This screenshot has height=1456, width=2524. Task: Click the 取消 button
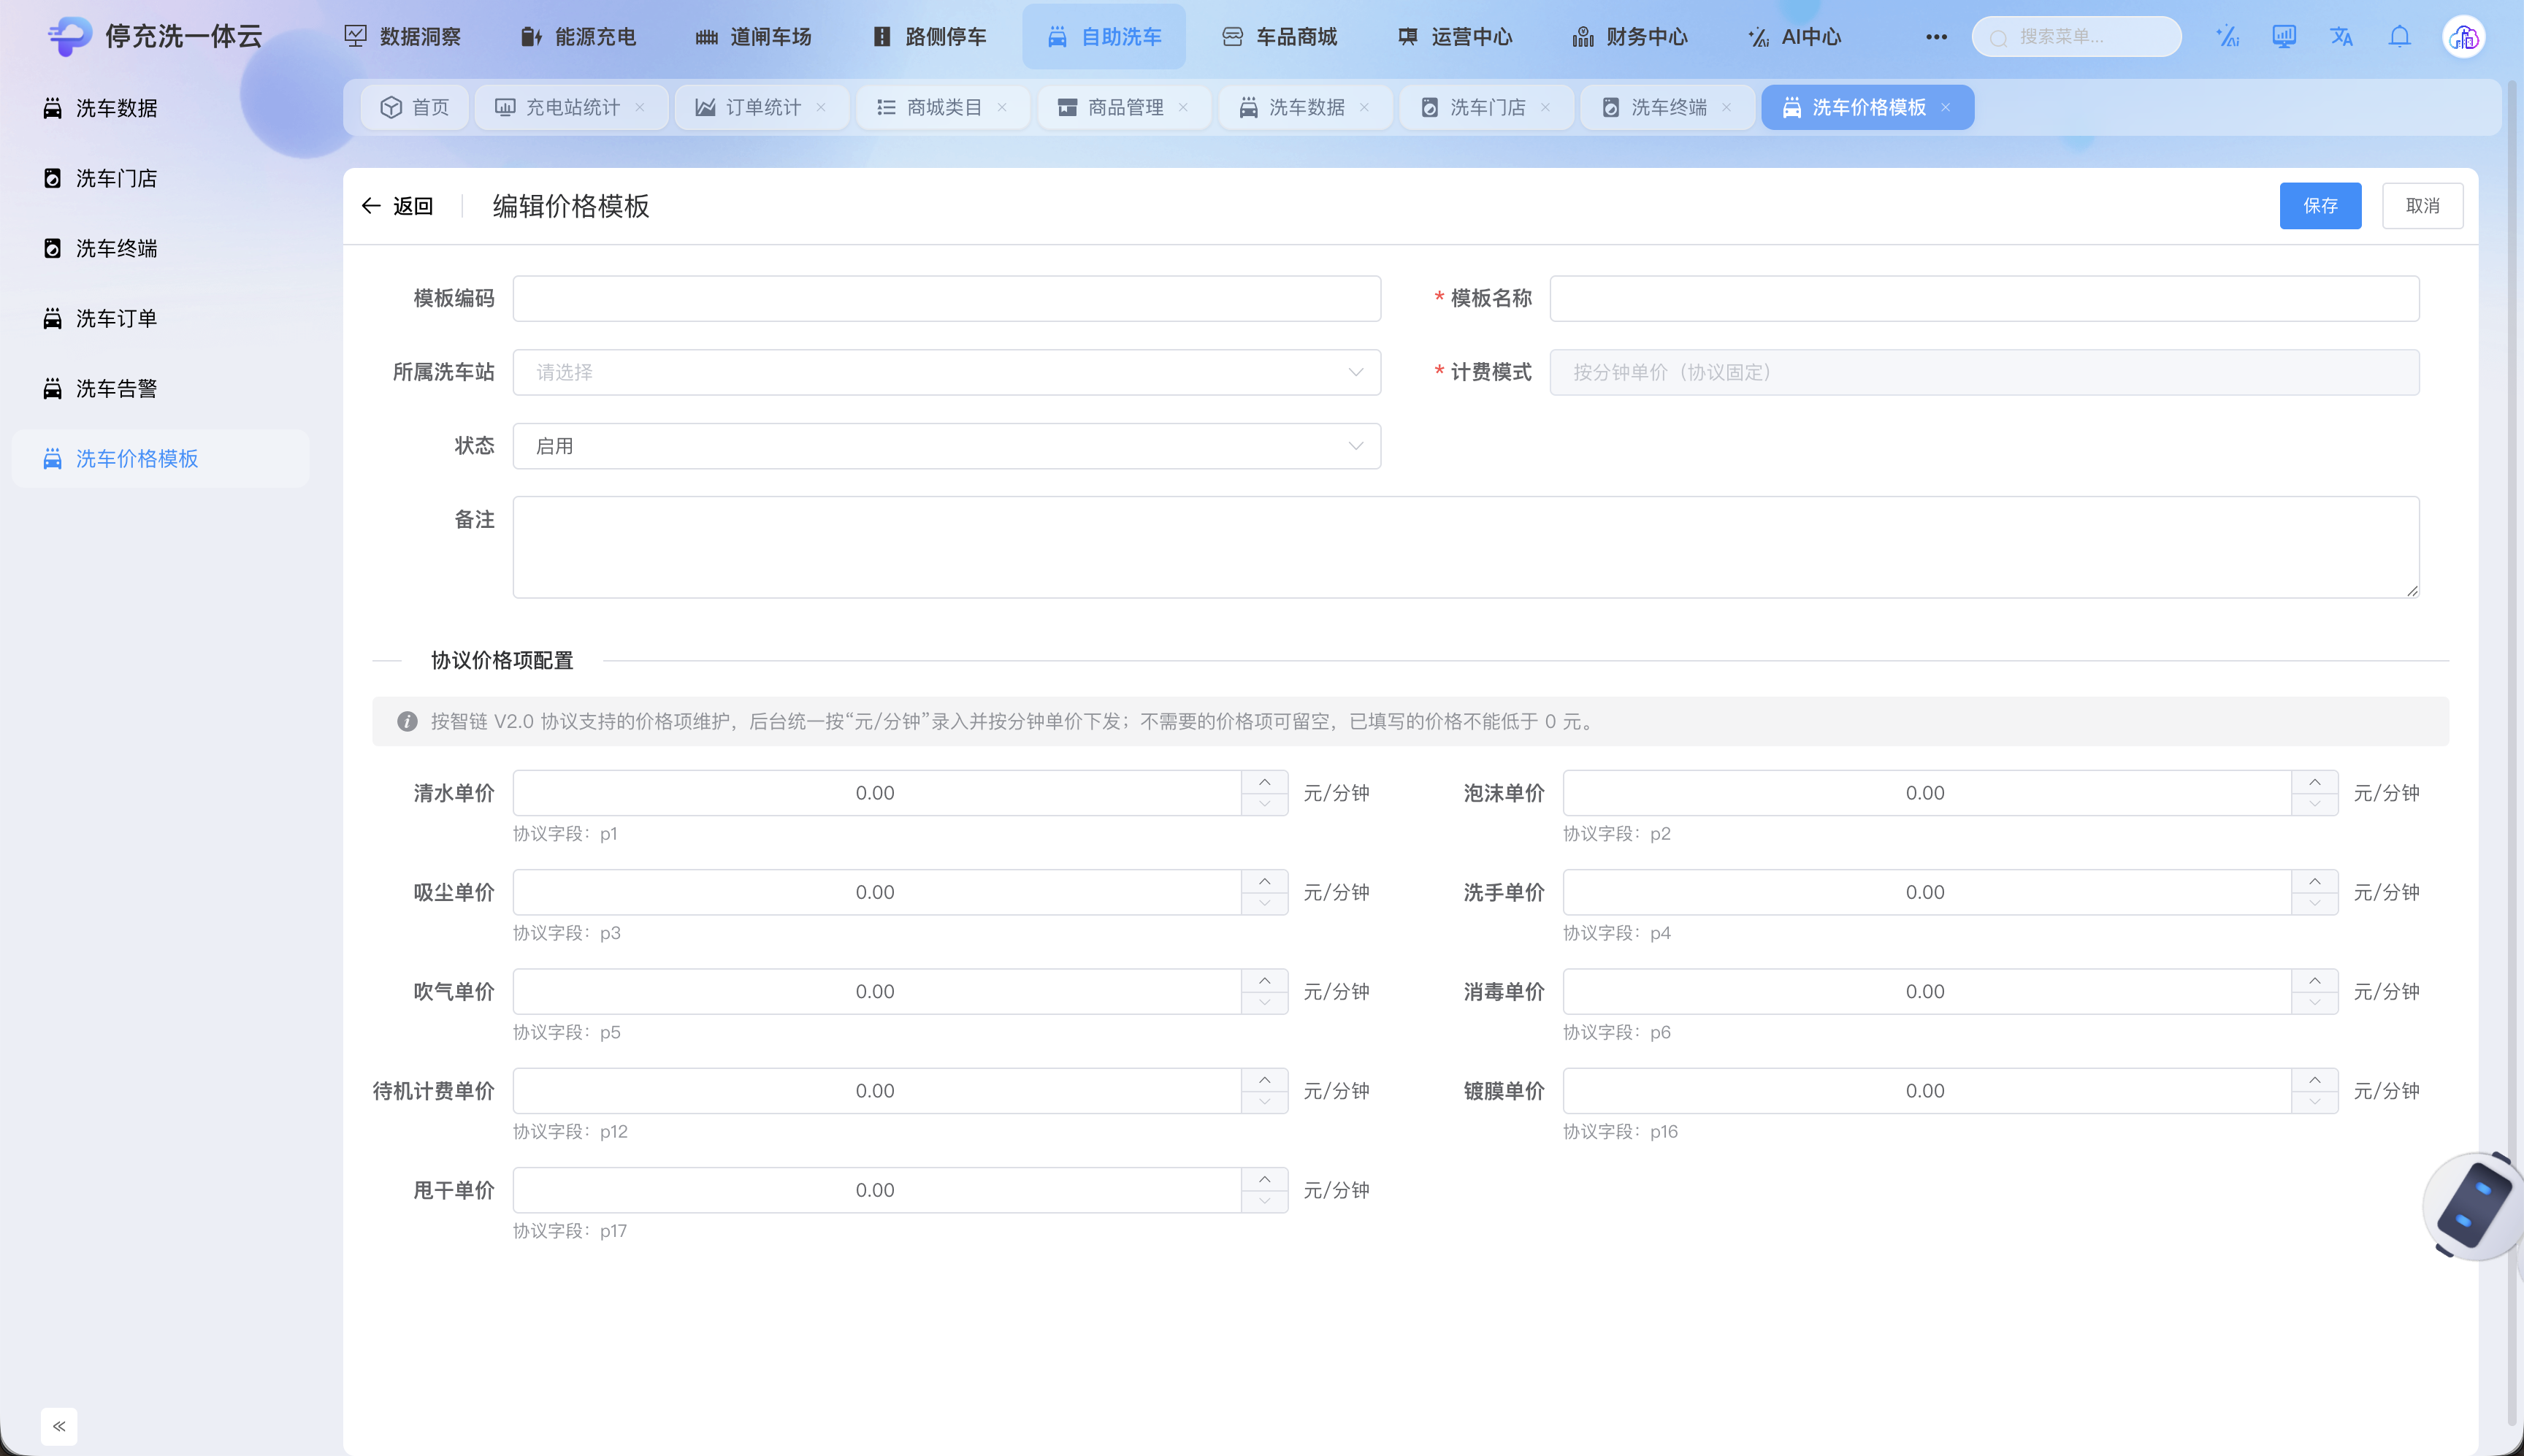2422,206
